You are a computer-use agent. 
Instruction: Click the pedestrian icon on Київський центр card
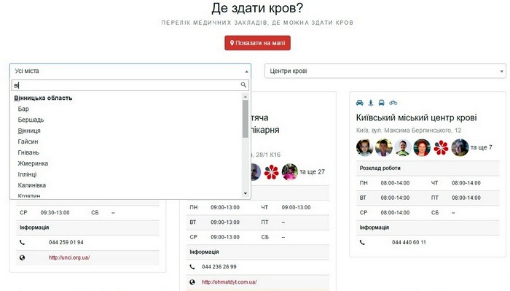(x=370, y=103)
